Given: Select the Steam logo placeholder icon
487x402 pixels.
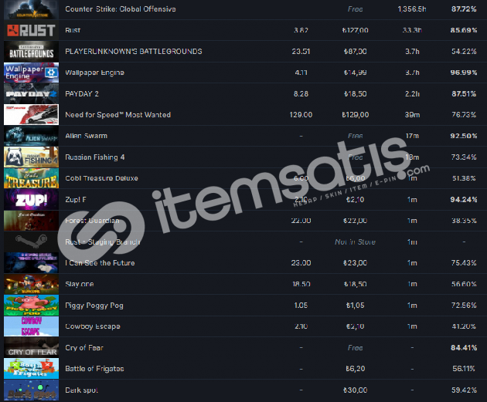Looking at the screenshot, I should [31, 242].
